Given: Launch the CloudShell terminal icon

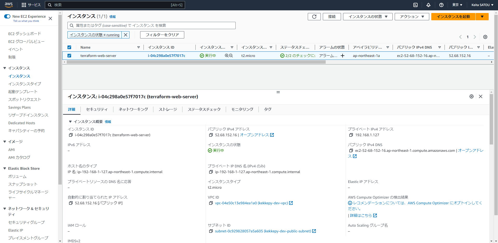Looking at the screenshot, I should point(415,5).
